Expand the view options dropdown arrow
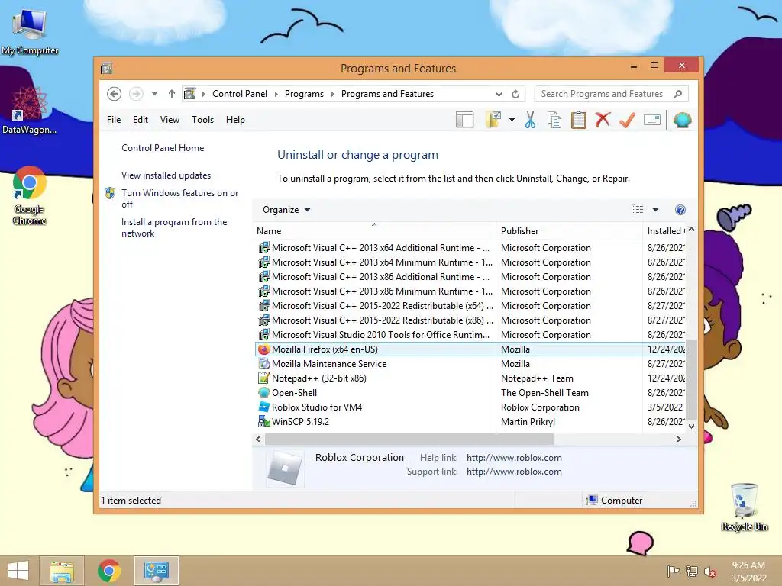The width and height of the screenshot is (782, 586). (x=655, y=210)
